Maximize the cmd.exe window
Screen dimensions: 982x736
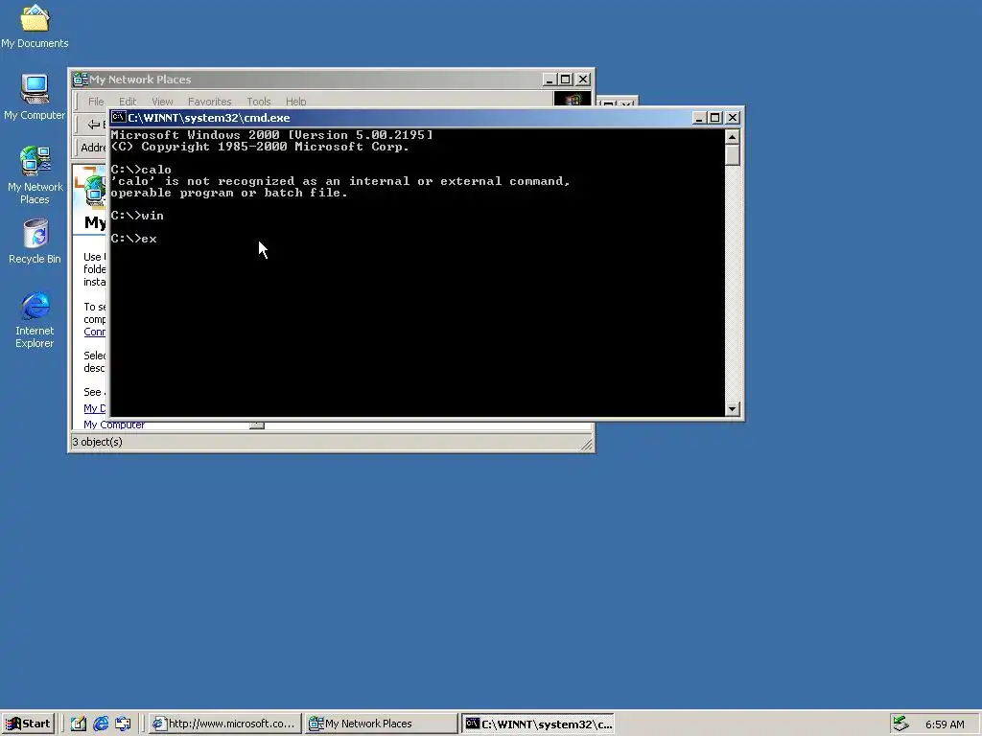(x=714, y=118)
